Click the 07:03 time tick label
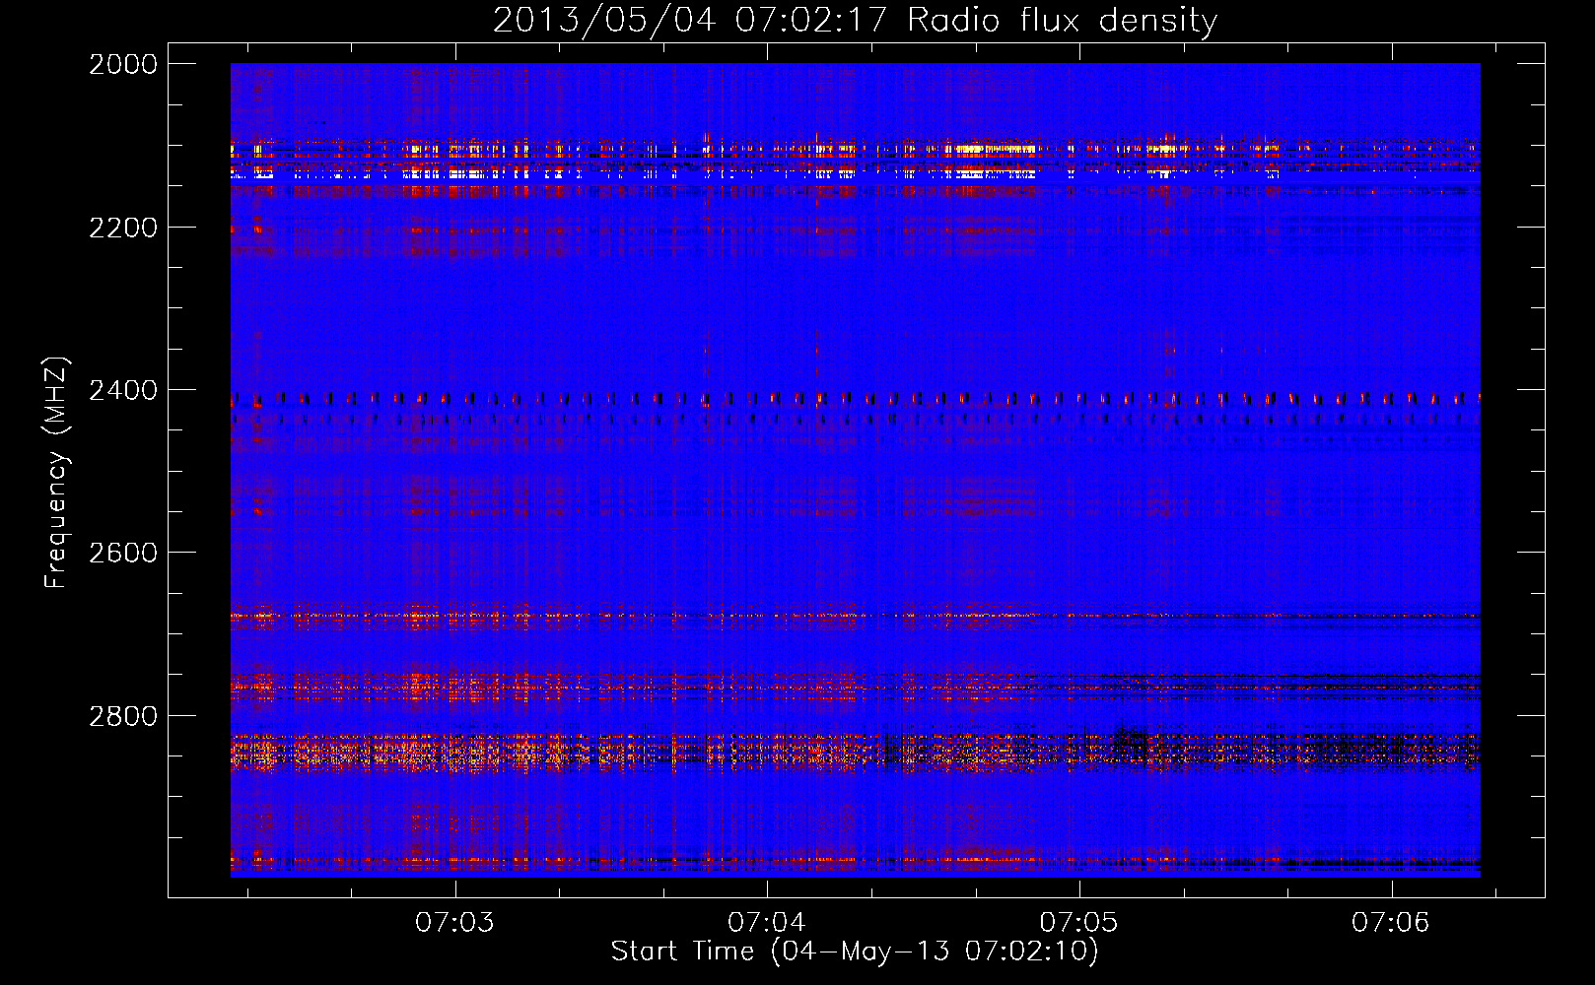The width and height of the screenshot is (1595, 985). 454,922
